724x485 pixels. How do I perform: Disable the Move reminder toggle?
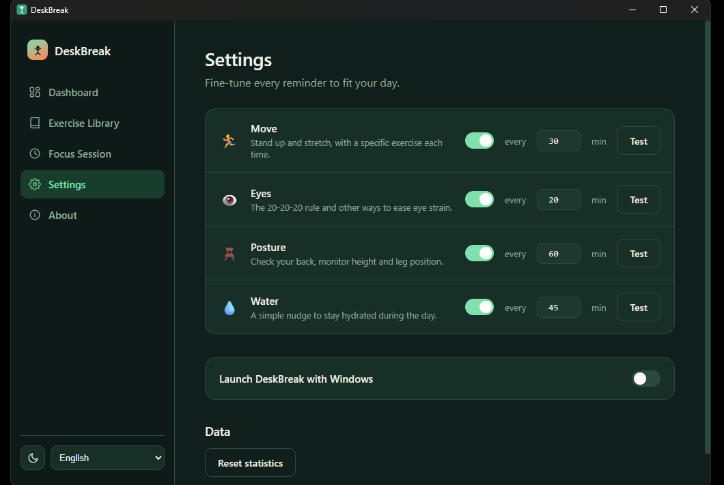click(x=479, y=141)
